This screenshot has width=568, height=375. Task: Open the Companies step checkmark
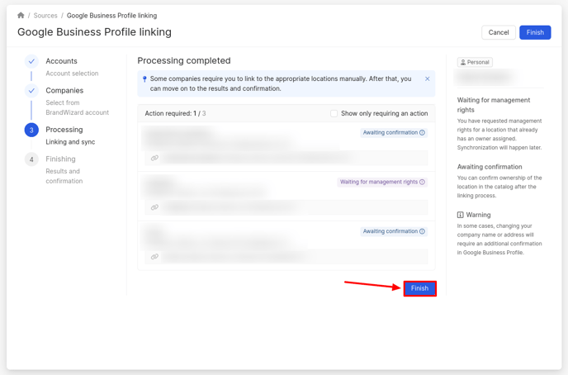31,91
